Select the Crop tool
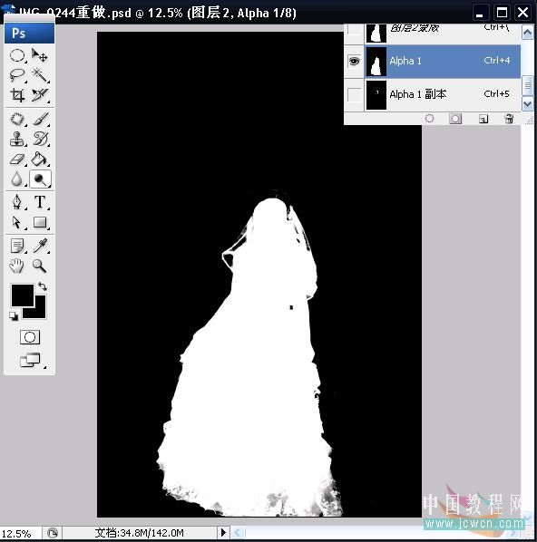The width and height of the screenshot is (537, 542). [x=17, y=94]
